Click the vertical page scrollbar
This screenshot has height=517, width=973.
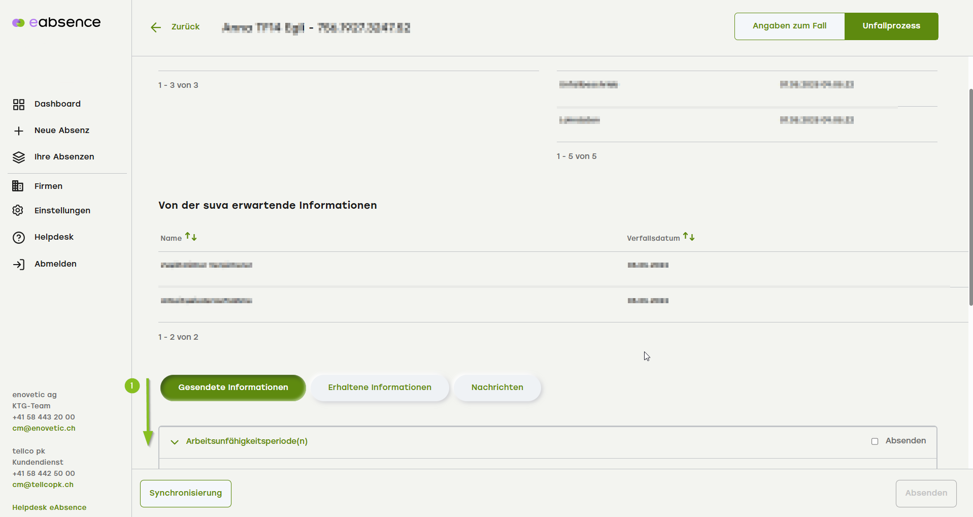tap(970, 197)
